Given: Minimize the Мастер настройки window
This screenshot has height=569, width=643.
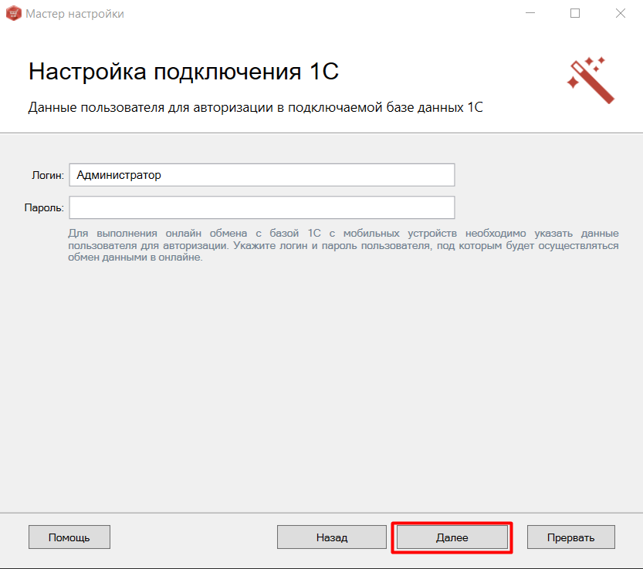Looking at the screenshot, I should pyautogui.click(x=530, y=14).
